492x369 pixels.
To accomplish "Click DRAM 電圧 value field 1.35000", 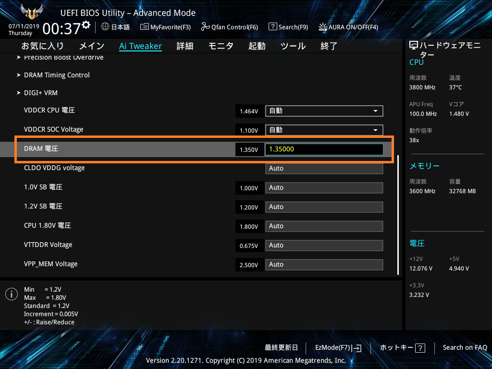I will (324, 149).
